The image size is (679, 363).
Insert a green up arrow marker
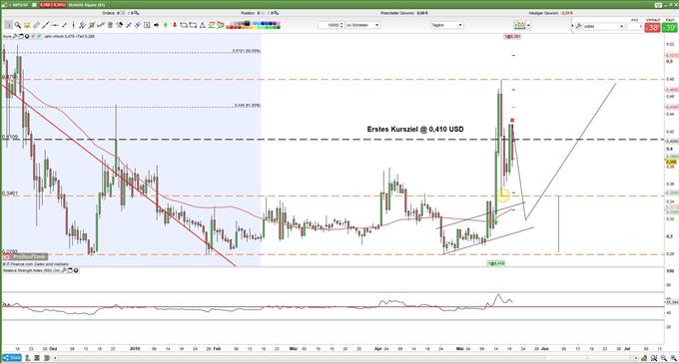(166, 25)
